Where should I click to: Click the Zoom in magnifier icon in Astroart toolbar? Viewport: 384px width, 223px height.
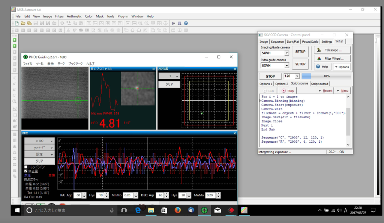[x=140, y=23]
